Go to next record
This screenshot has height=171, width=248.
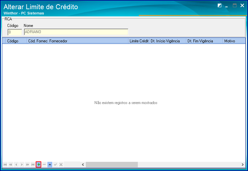[22, 164]
